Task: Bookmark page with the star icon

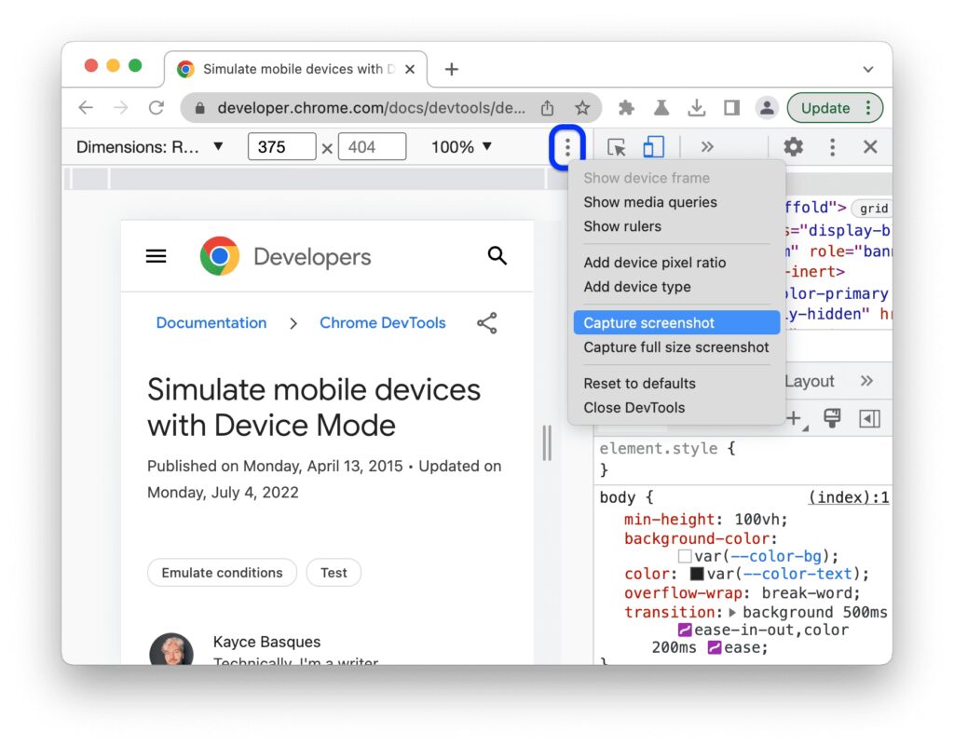Action: click(582, 108)
